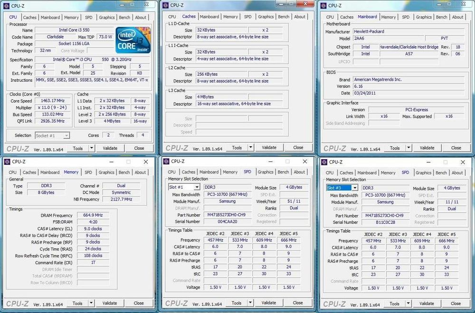
Task: Click CPU-Z title bar icon in Slot #3 window
Action: 324,162
